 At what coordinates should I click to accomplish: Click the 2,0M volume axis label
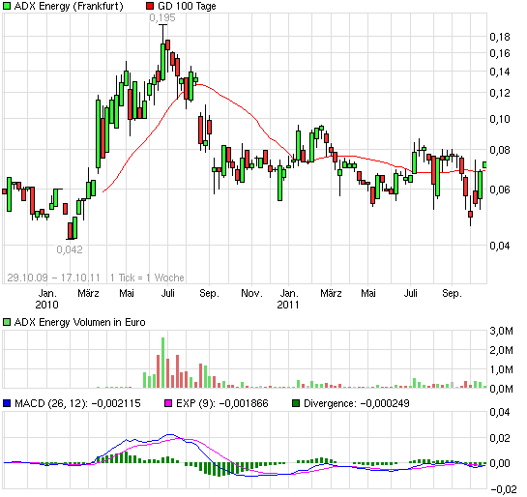(x=502, y=350)
